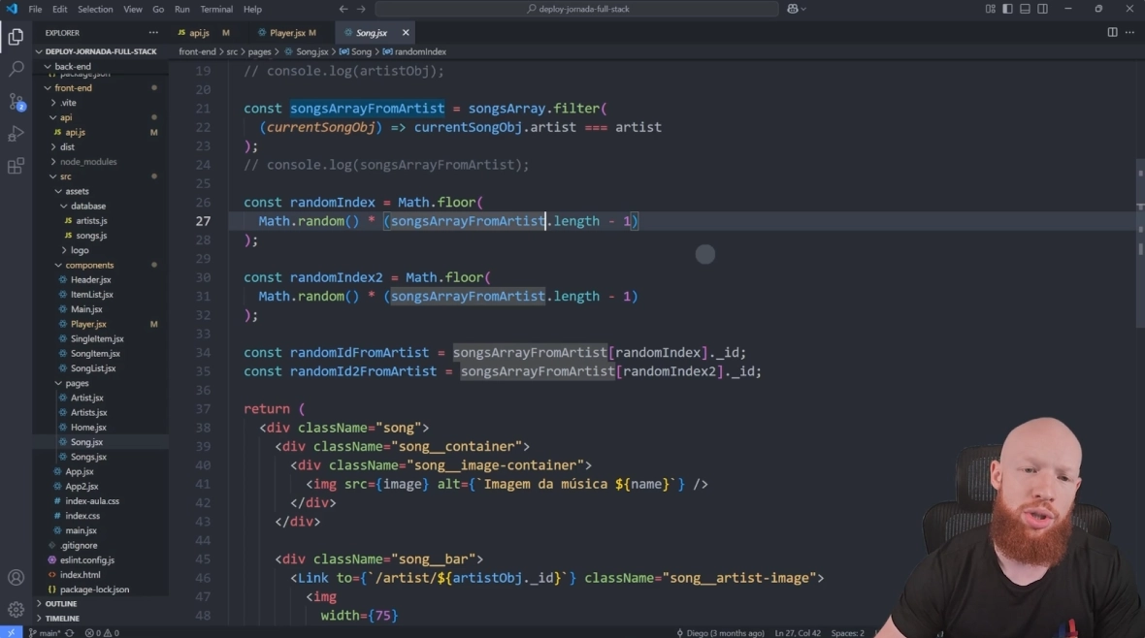Expand the node_modules folder
The width and height of the screenshot is (1145, 638).
coord(87,162)
